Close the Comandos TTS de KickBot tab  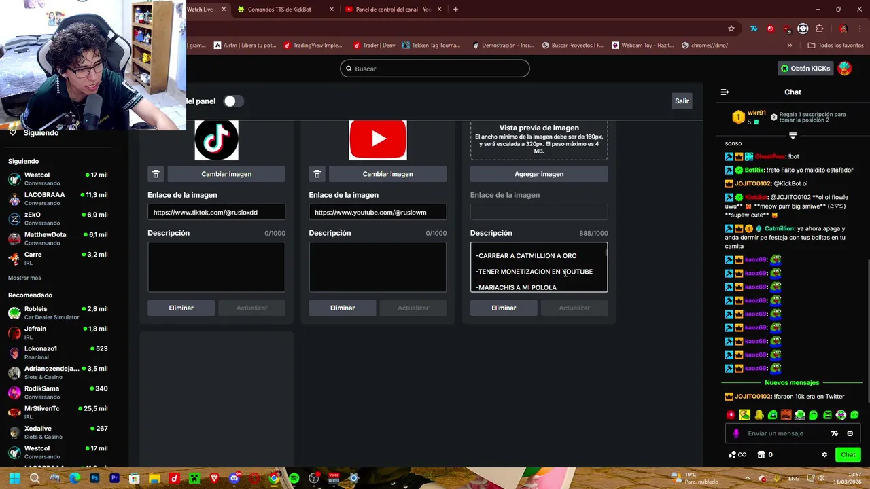(x=332, y=9)
